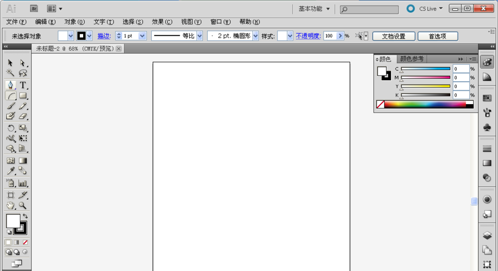Select the Artboard tool
Image resolution: width=498 pixels, height=271 pixels.
pyautogui.click(x=10, y=195)
